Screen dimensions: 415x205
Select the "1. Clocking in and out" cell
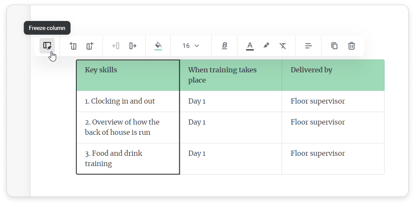click(x=128, y=101)
